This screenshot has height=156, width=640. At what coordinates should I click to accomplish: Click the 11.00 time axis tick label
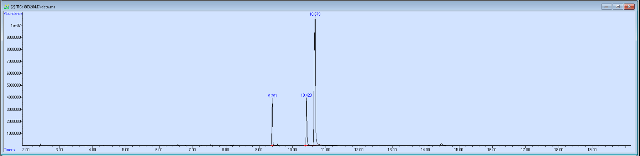pos(325,150)
